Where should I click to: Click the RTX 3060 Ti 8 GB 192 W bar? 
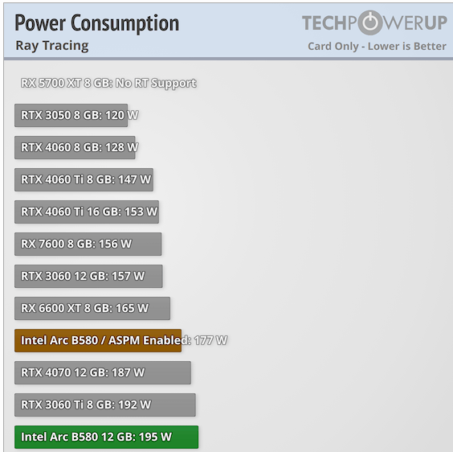point(105,405)
